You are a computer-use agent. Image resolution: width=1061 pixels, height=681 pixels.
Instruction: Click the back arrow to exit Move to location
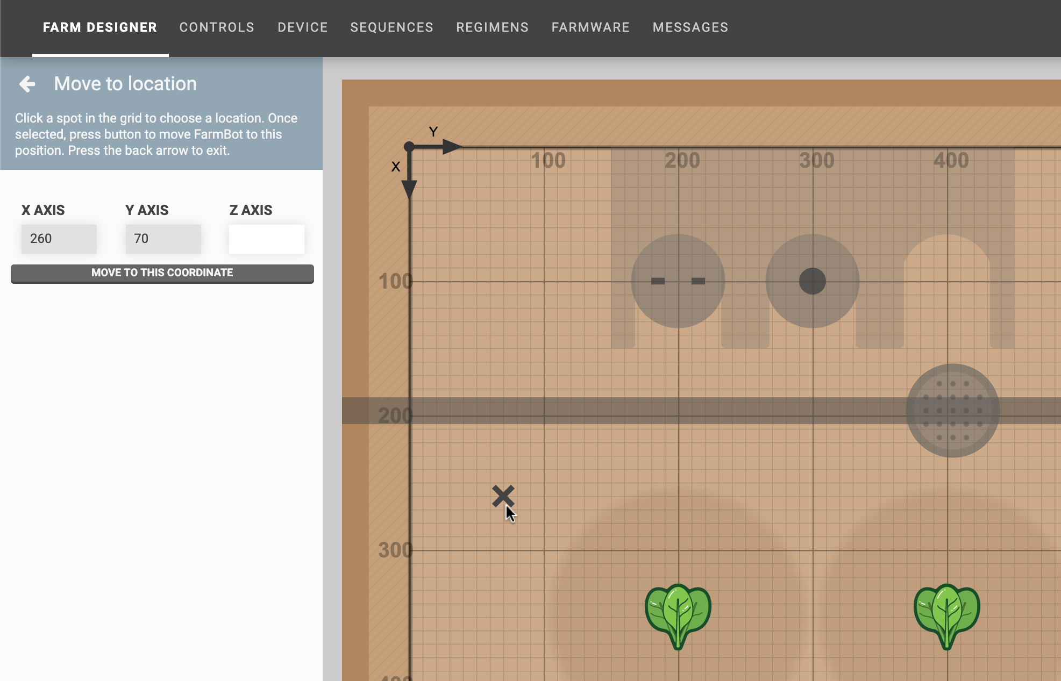27,84
